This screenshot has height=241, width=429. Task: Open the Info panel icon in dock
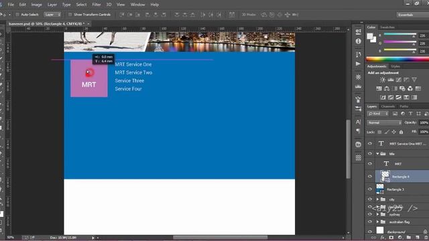(358, 42)
